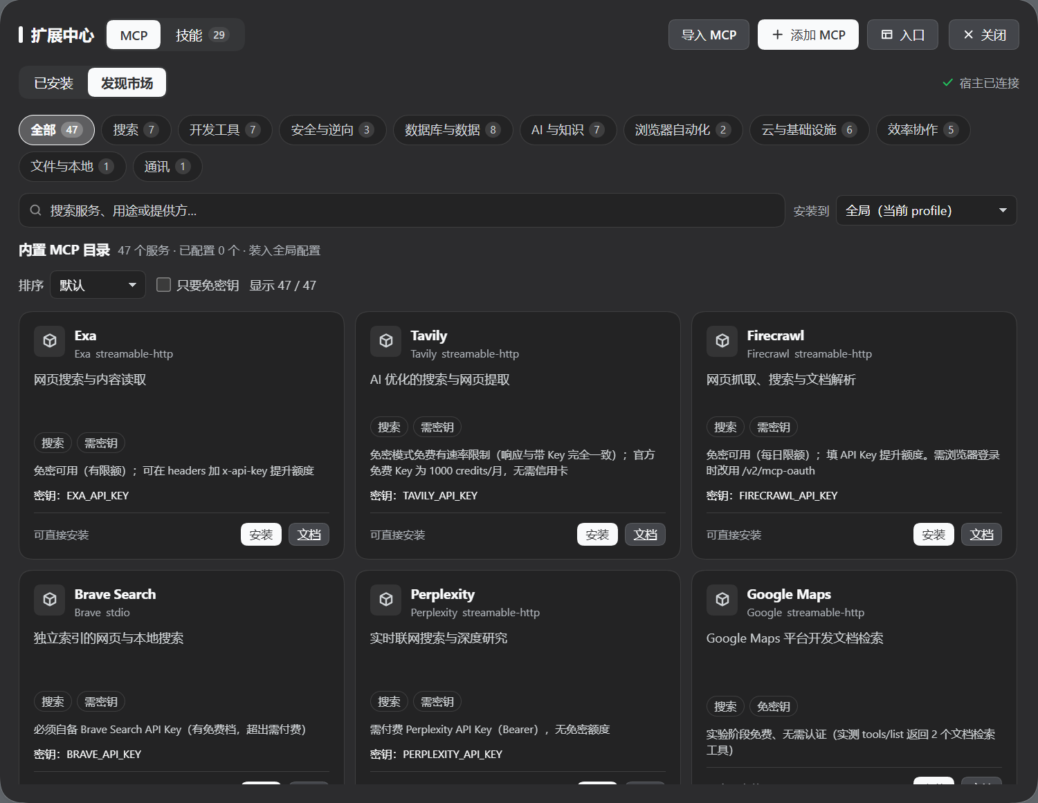Click the Tavily package cube icon
Viewport: 1038px width, 803px height.
click(x=386, y=341)
